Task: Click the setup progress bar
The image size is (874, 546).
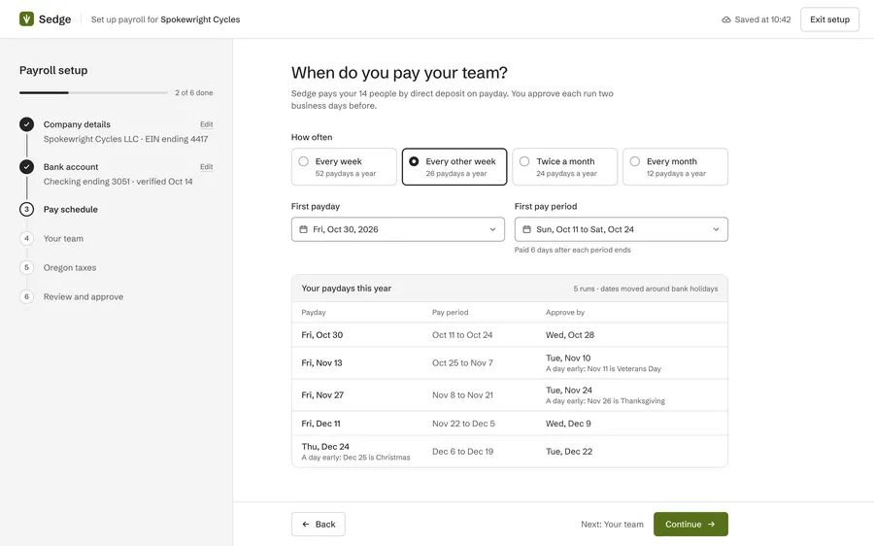Action: [x=93, y=92]
